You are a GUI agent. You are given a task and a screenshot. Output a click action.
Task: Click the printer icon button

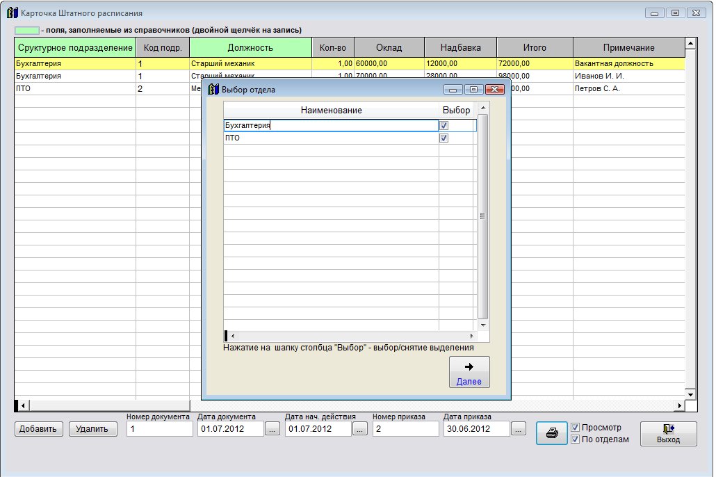pyautogui.click(x=552, y=433)
